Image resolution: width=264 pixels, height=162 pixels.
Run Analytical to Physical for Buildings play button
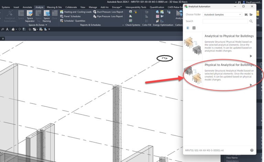[251, 56]
